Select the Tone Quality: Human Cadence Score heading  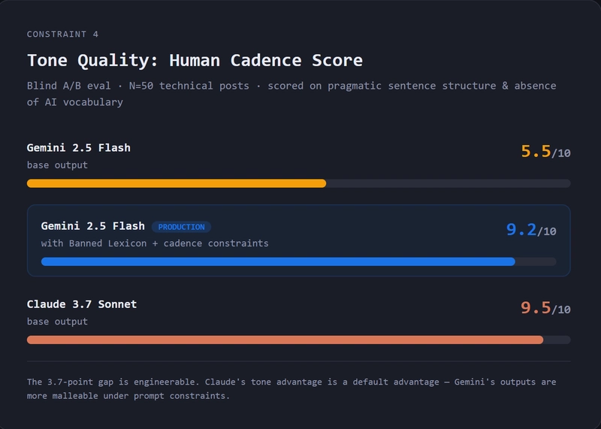point(195,60)
